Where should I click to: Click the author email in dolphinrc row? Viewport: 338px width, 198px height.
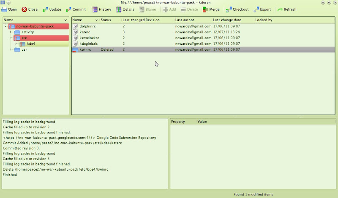[x=193, y=26]
